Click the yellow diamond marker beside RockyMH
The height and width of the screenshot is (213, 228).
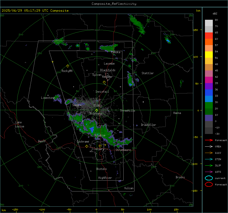68,66
